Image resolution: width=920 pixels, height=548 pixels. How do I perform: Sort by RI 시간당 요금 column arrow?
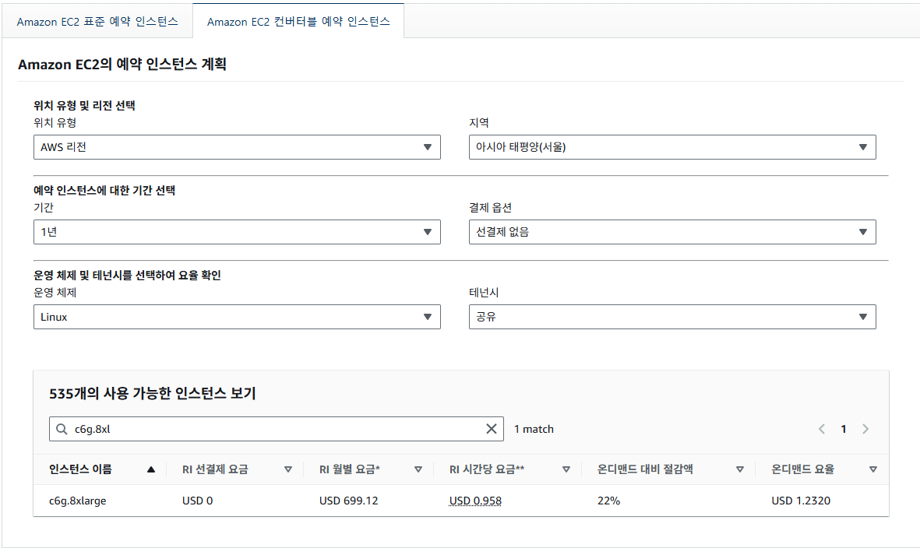566,469
